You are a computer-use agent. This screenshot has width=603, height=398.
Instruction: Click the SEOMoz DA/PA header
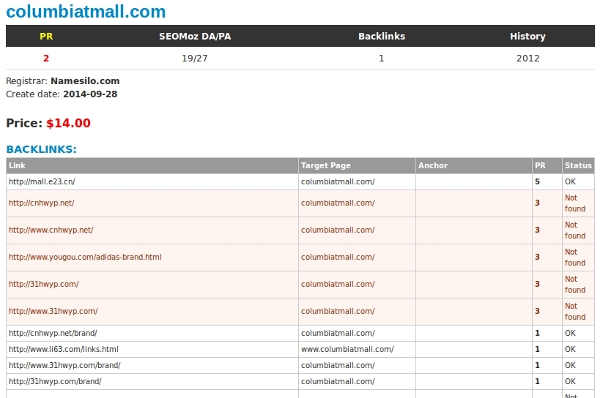click(x=195, y=36)
